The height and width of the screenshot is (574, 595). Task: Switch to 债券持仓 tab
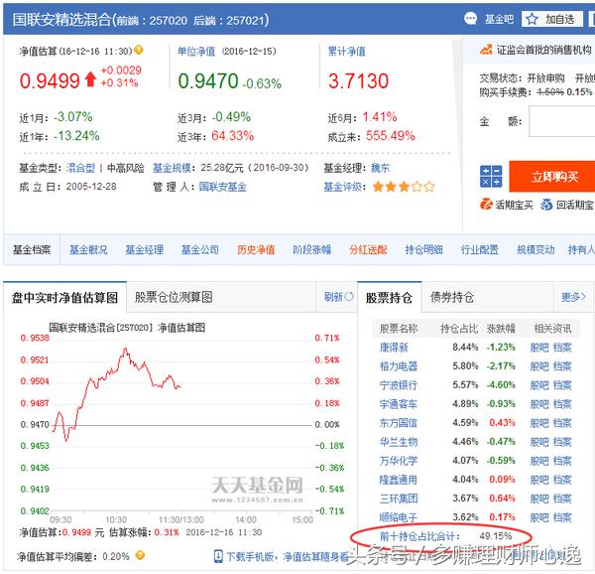click(452, 297)
